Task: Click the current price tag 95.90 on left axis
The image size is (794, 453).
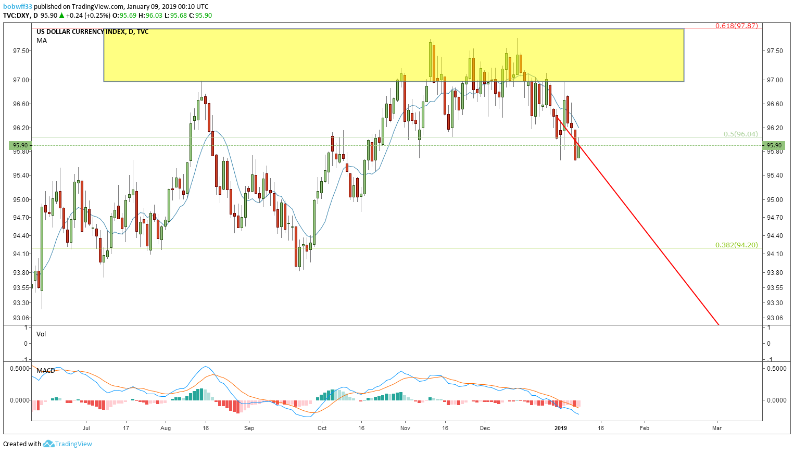Action: click(21, 145)
